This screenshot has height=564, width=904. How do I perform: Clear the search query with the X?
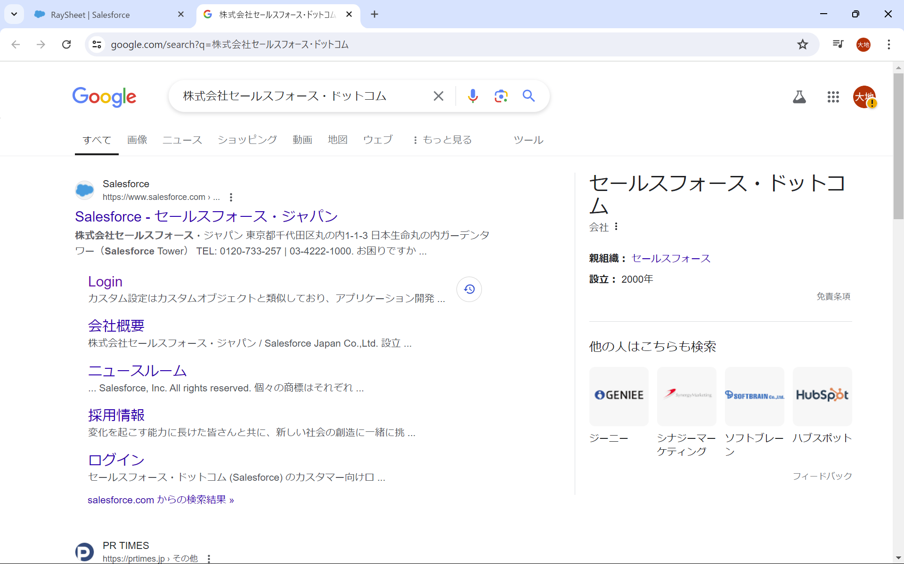click(438, 96)
